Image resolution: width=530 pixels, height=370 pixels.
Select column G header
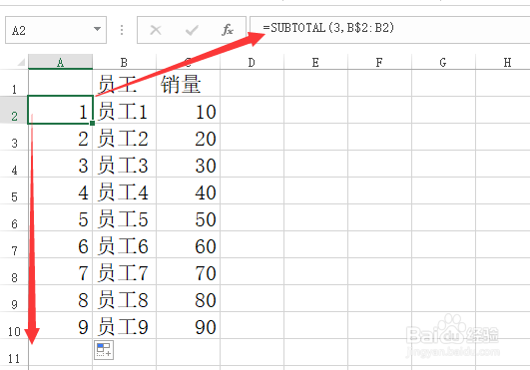point(443,62)
